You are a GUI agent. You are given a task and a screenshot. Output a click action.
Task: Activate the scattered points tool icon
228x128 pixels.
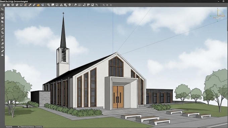point(2,47)
